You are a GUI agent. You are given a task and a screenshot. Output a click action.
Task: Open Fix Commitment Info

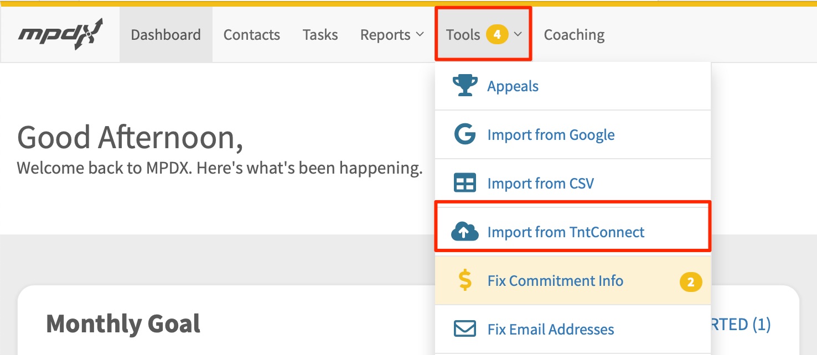click(x=572, y=280)
